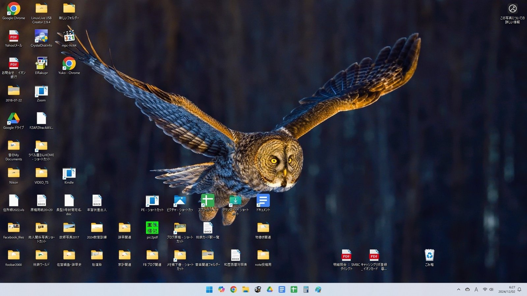Launch the Zoom shortcut
The image size is (527, 296).
pos(41,94)
